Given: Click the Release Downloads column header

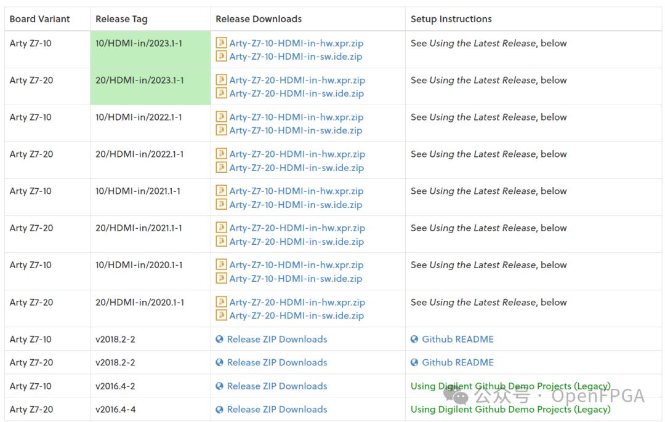Looking at the screenshot, I should [x=259, y=19].
